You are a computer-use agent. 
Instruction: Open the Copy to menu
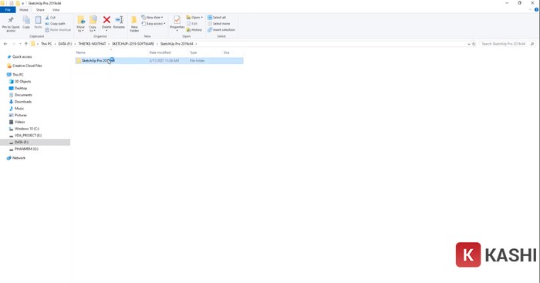tap(93, 24)
